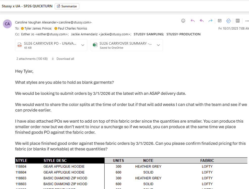Open the SU26 CARRYOVER PO PDF attachment
The height and width of the screenshot is (189, 249).
coord(48,45)
